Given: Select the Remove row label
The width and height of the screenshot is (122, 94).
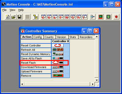Looking at the screenshot, I should 36,76.
